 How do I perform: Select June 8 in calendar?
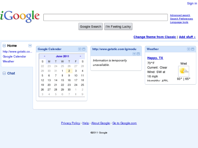tap(62, 75)
